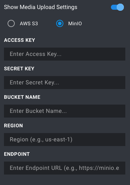Click the REGION heading label
Image resolution: width=130 pixels, height=185 pixels.
pyautogui.click(x=13, y=125)
